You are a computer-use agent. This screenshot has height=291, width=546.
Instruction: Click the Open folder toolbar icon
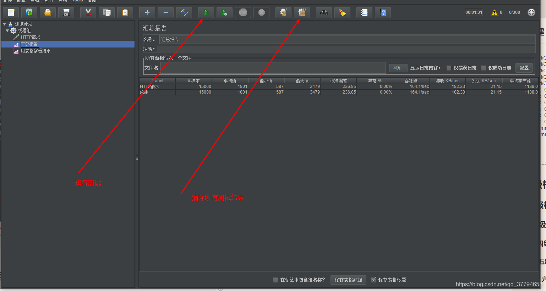pos(48,13)
